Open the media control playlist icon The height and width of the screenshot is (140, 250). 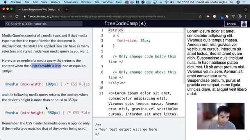pyautogui.click(x=233, y=16)
